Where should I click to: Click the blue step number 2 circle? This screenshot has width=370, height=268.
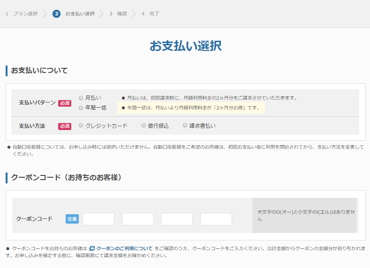click(x=56, y=14)
